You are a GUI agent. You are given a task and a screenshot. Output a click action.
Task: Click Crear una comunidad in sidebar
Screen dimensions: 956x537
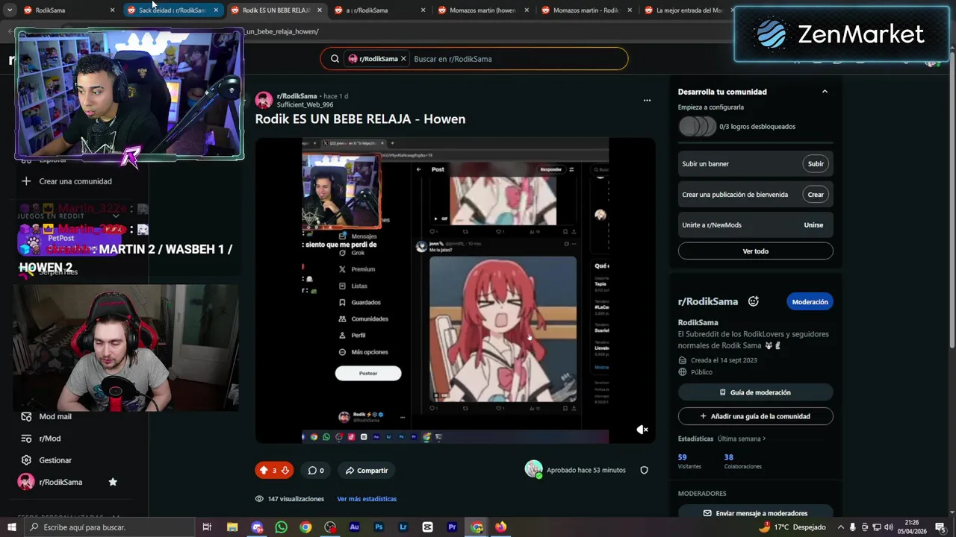click(x=75, y=181)
